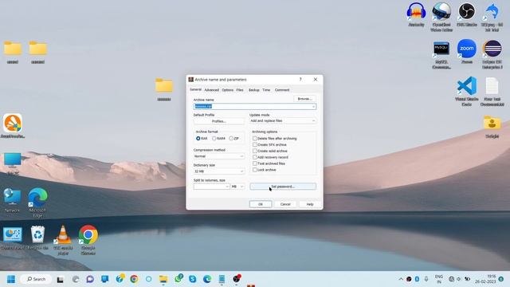Open the Recycle Bin on the desktop
Image resolution: width=510 pixels, height=287 pixels.
[x=37, y=238]
